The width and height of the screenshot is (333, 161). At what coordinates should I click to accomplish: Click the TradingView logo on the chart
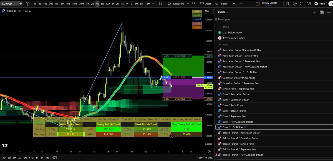(x=5, y=145)
